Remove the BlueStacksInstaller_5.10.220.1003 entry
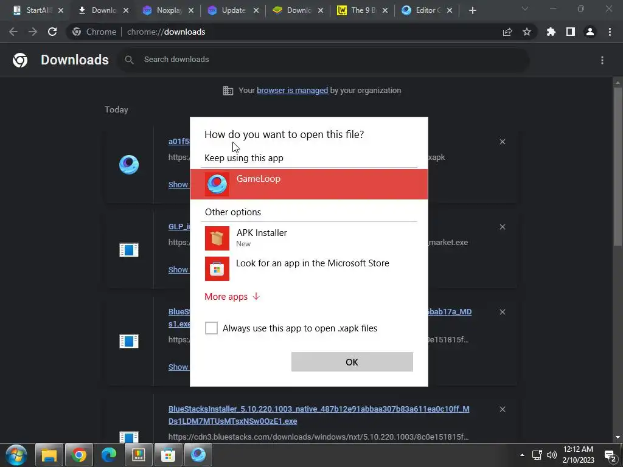Image resolution: width=623 pixels, height=467 pixels. (x=503, y=409)
